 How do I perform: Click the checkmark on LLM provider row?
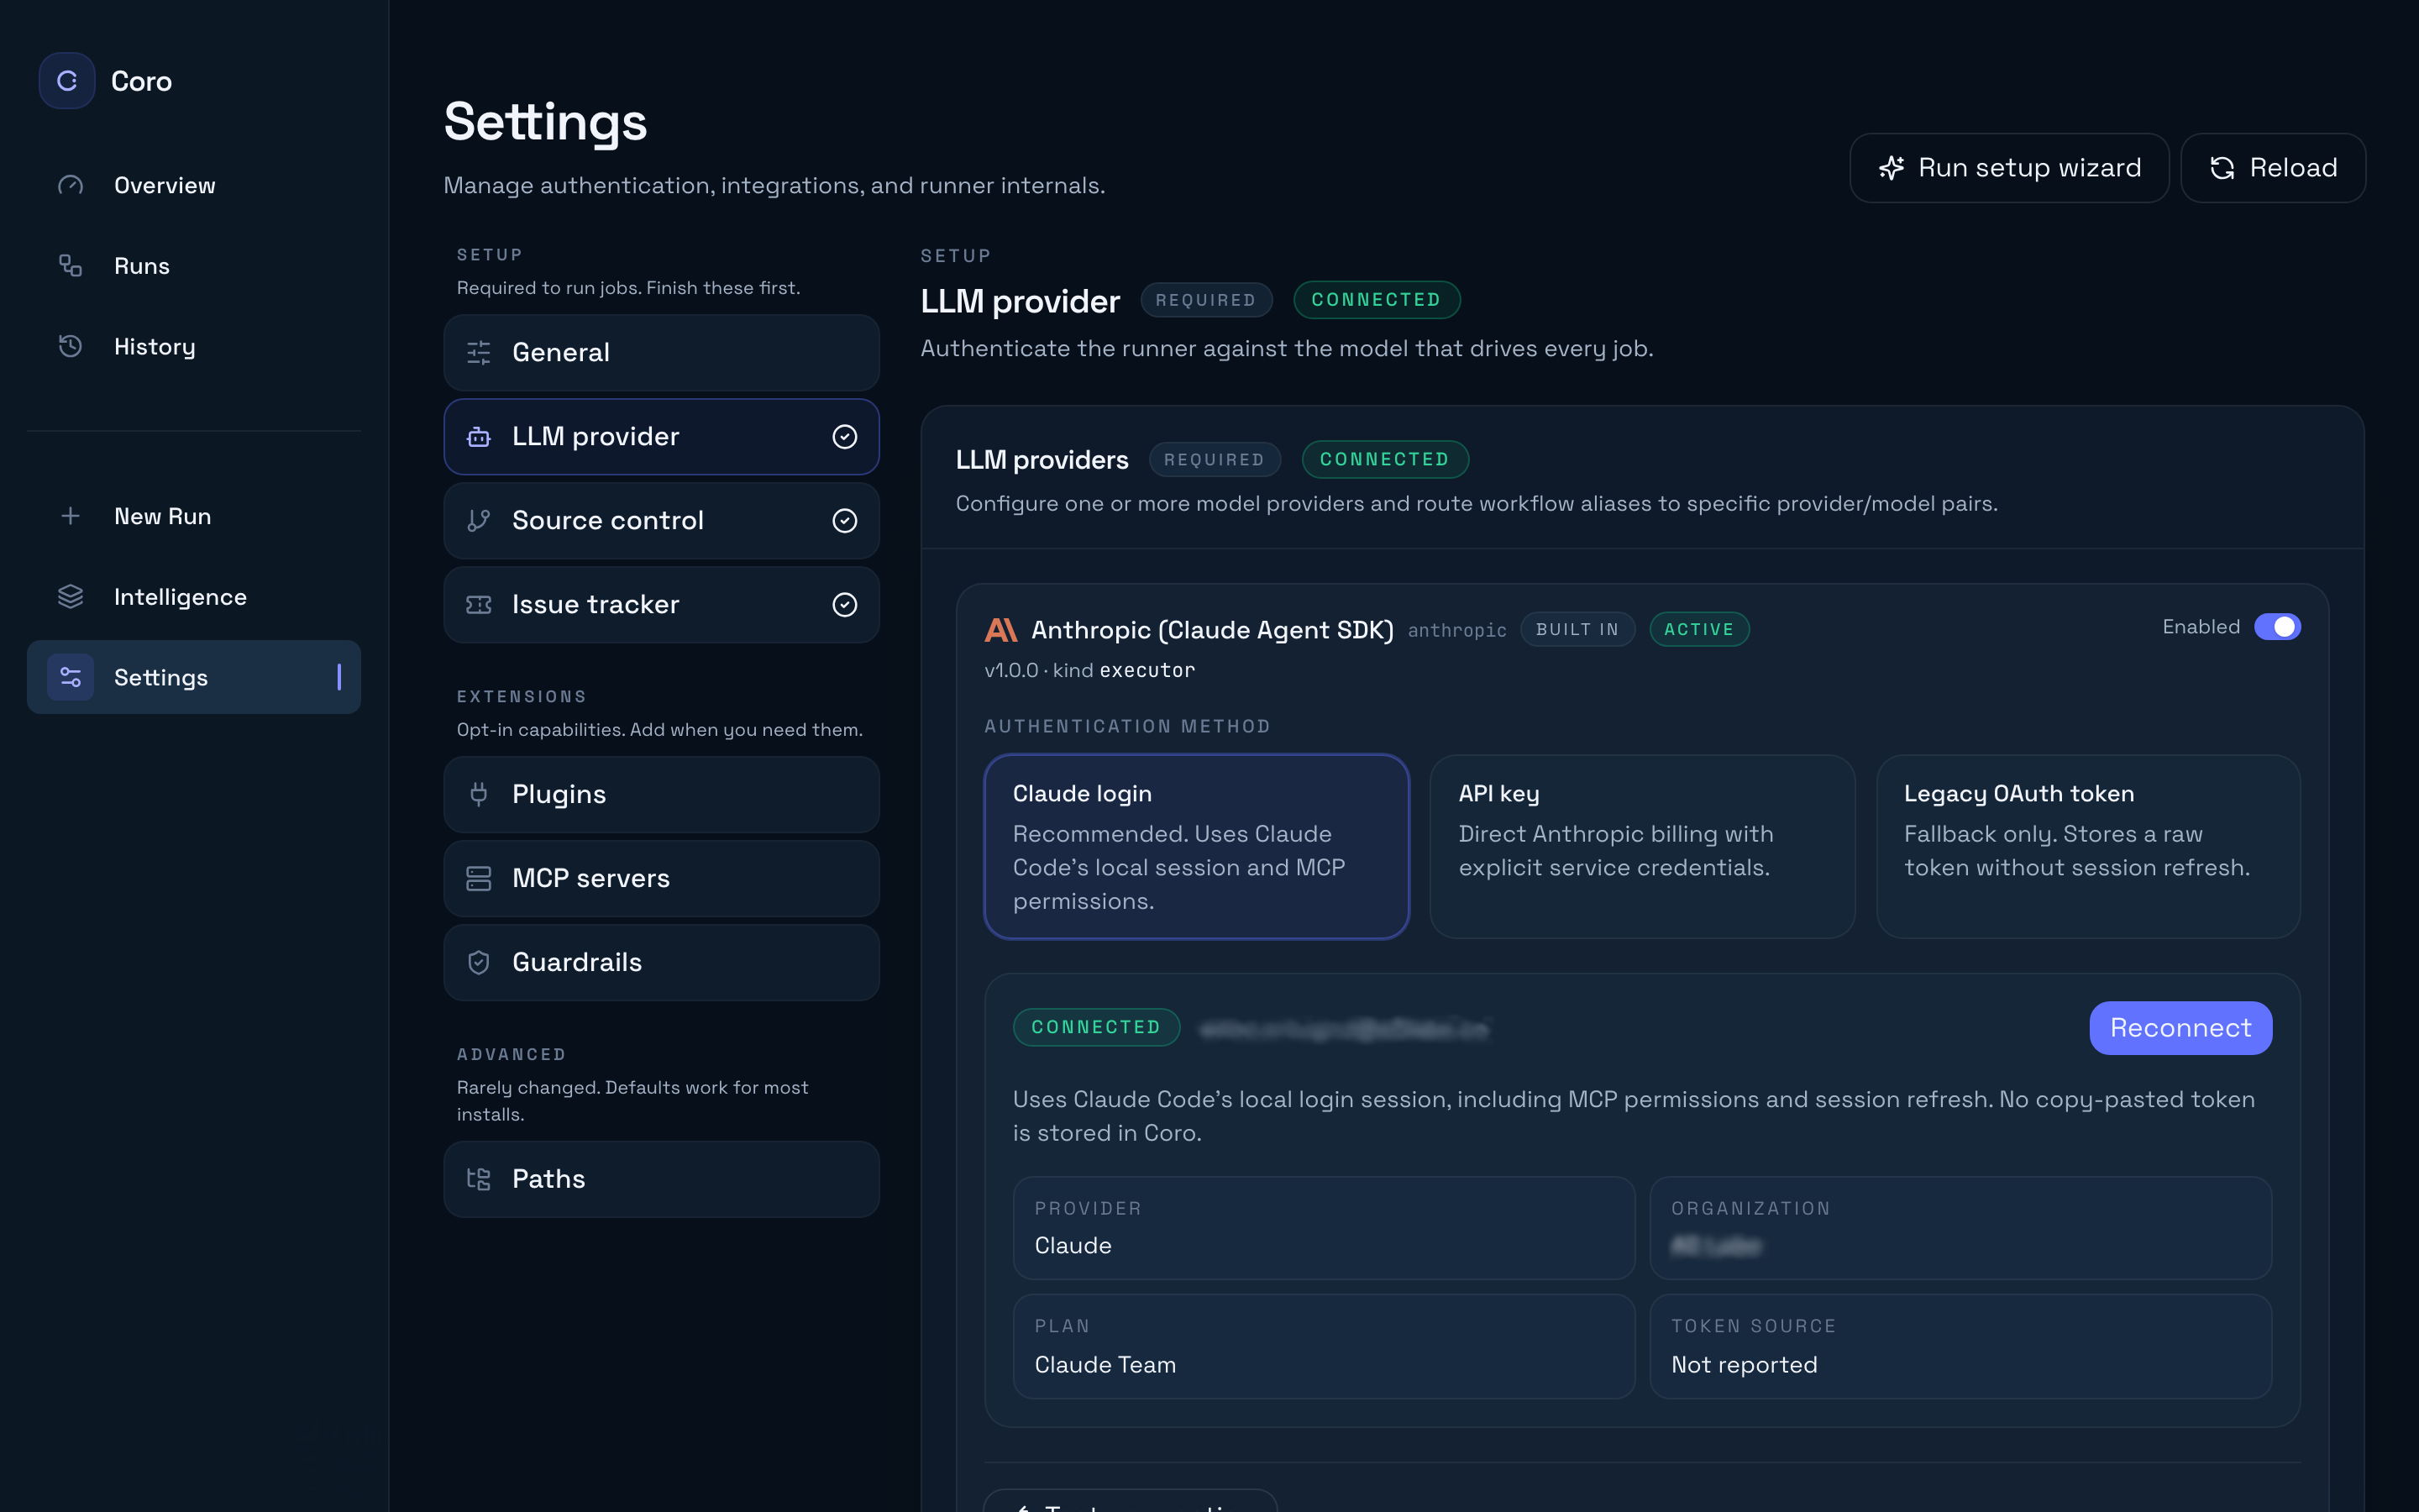845,437
